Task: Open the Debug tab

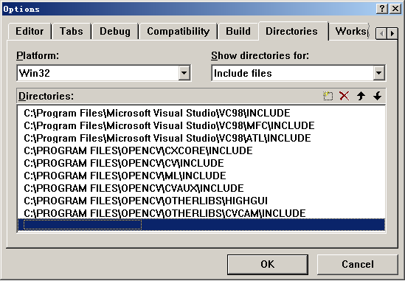Action: pos(115,31)
